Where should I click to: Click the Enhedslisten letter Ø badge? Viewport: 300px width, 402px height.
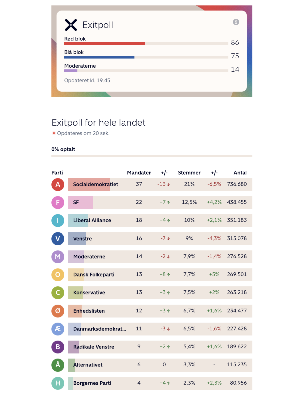(x=58, y=311)
